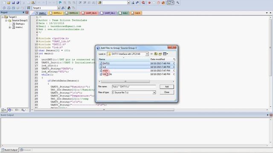This screenshot has height=153, width=273.
Task: Open the Target 1 dropdown
Action: point(59,8)
